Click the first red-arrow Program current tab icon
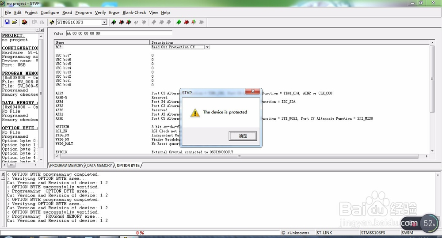 click(x=121, y=22)
